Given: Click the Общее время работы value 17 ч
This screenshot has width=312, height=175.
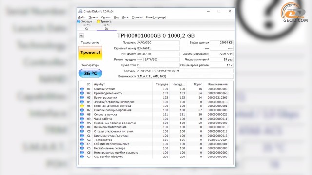Looking at the screenshot, I should click(x=221, y=65).
